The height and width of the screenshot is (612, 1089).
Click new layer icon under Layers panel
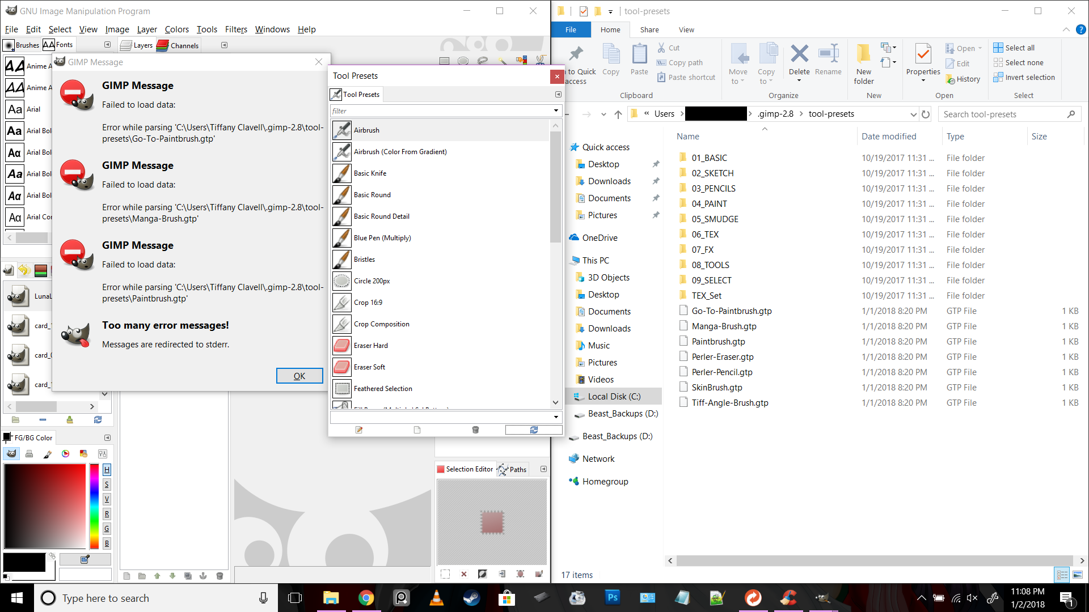click(x=126, y=576)
